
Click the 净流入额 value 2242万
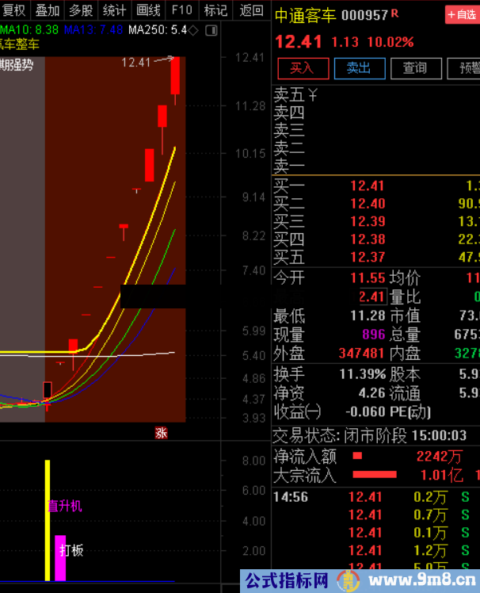(439, 457)
